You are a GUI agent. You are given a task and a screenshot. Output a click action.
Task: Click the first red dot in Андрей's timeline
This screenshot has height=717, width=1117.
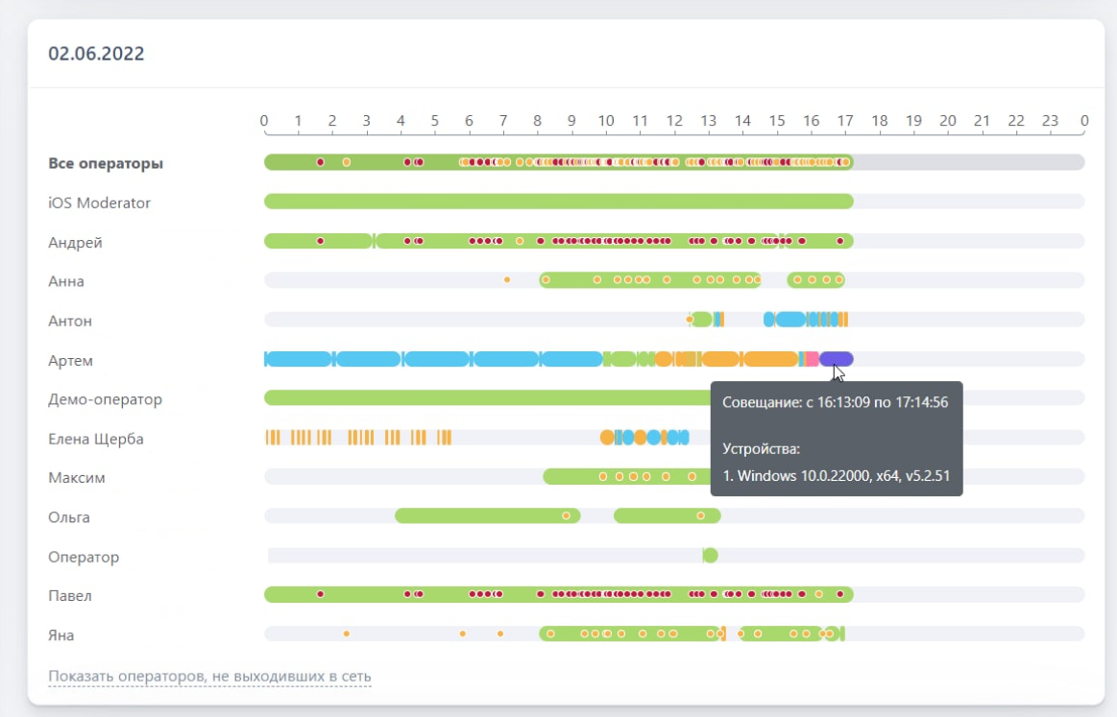click(x=321, y=241)
